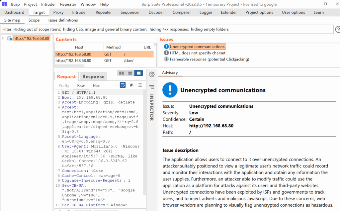Toggle the show non-printable characters \n icon

point(131,85)
